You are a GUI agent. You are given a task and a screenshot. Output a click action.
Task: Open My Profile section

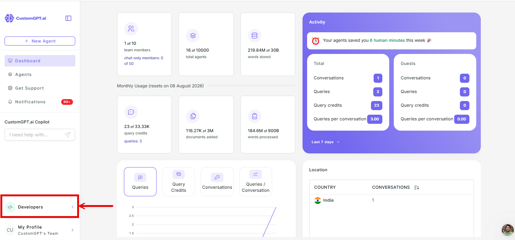(x=40, y=230)
